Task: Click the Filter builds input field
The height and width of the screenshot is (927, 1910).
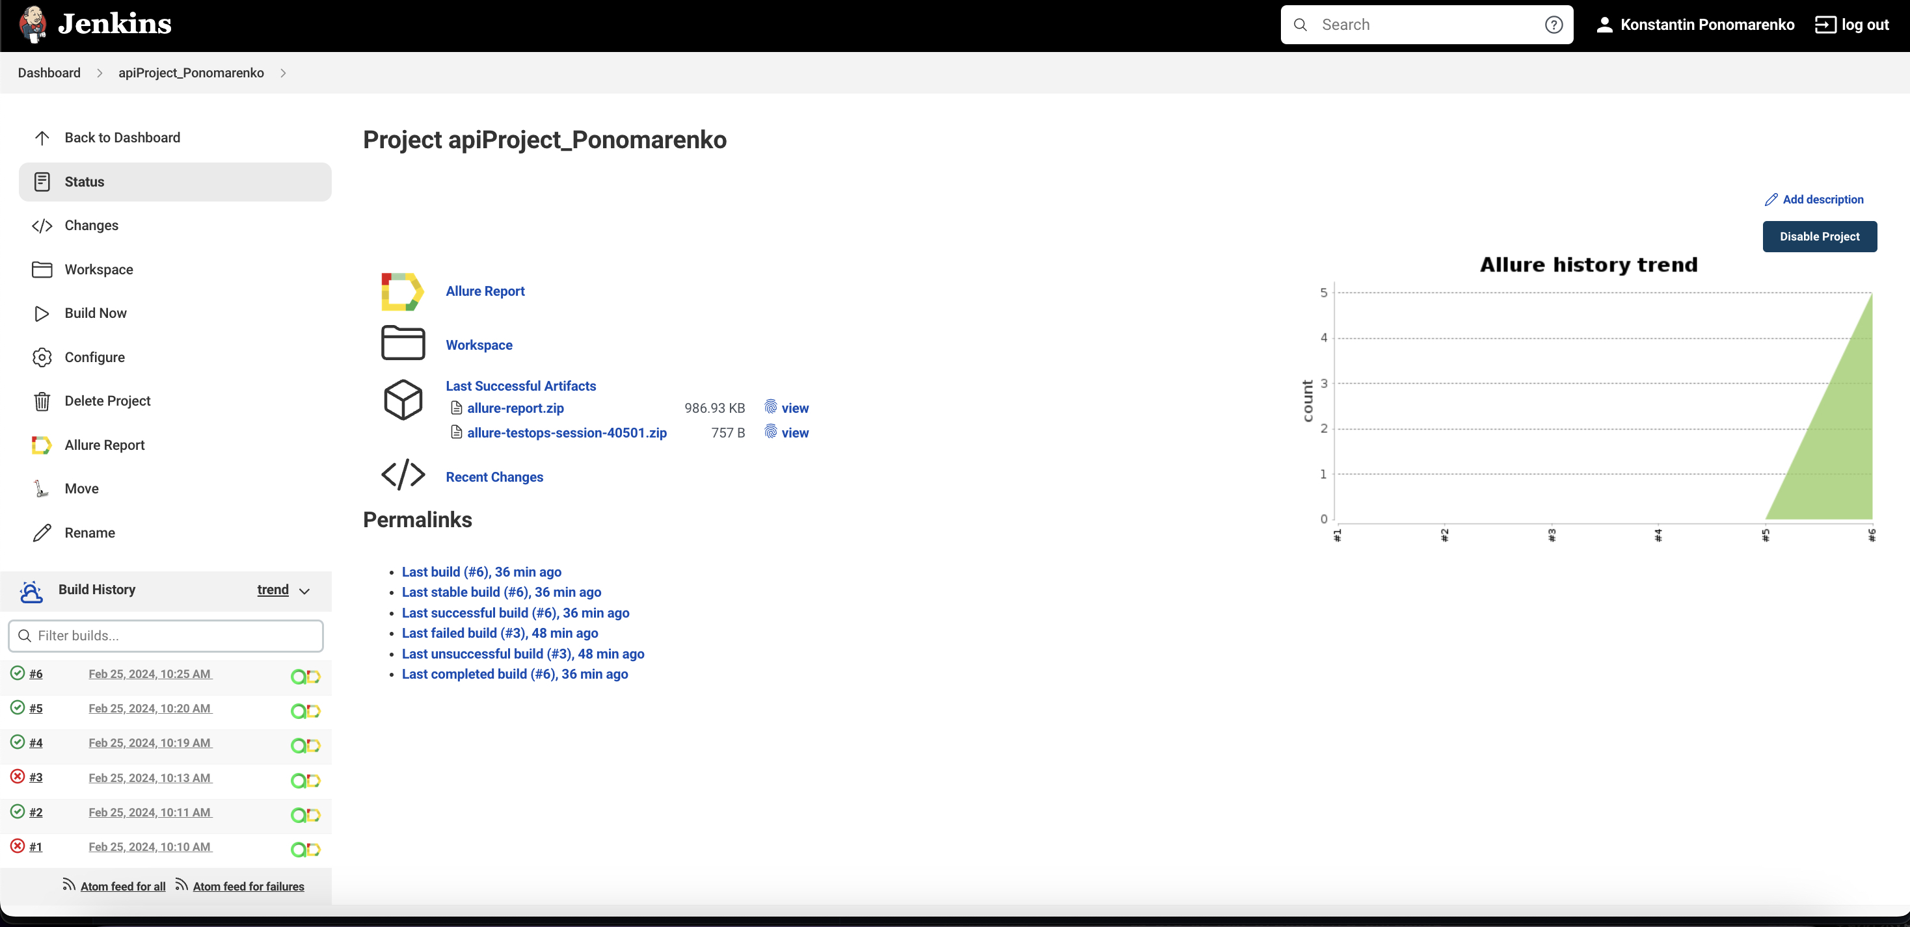Action: pos(166,635)
